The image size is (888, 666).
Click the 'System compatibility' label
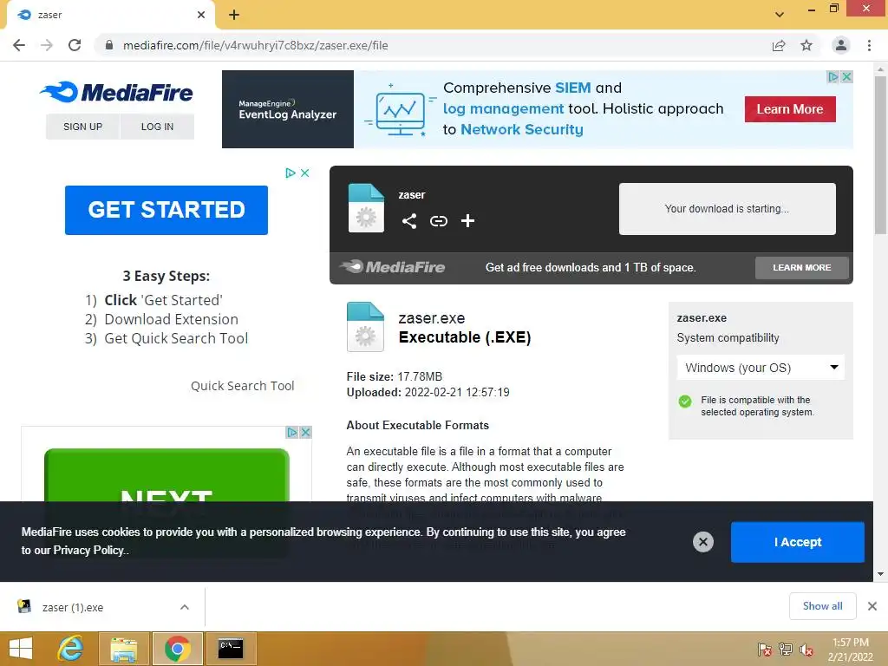tap(728, 337)
